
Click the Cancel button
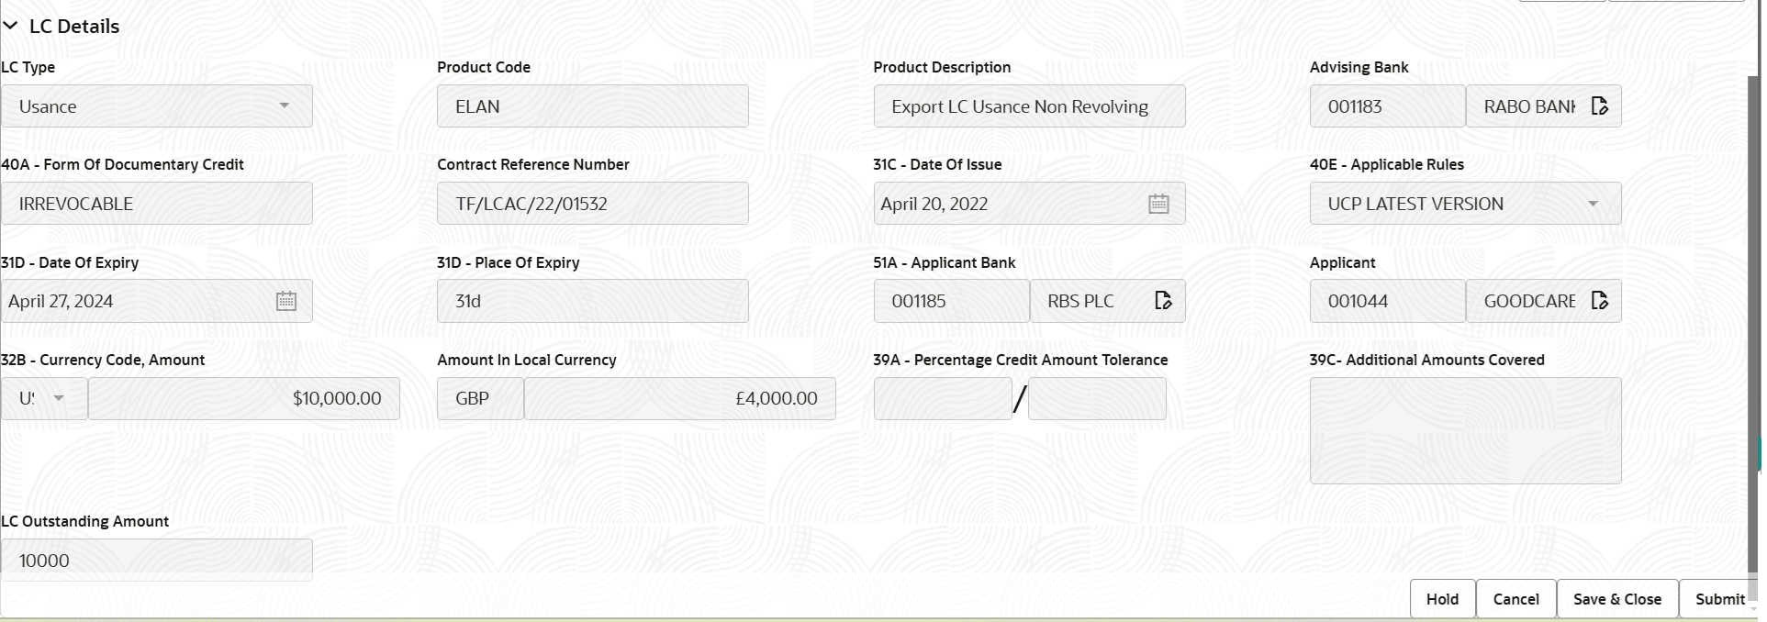point(1515,599)
